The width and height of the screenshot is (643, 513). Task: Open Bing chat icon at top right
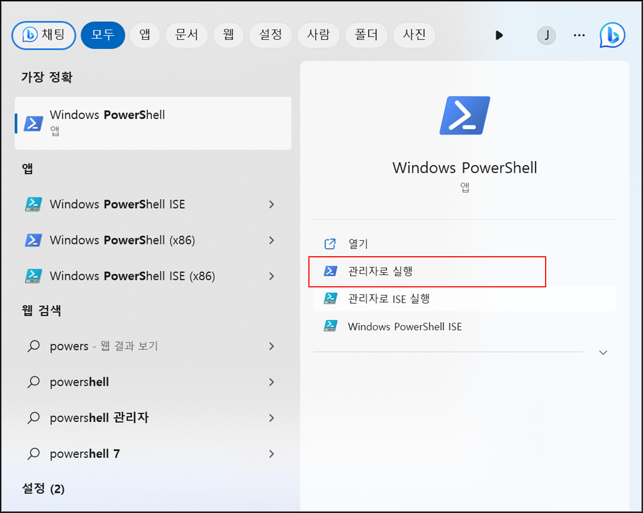(612, 35)
